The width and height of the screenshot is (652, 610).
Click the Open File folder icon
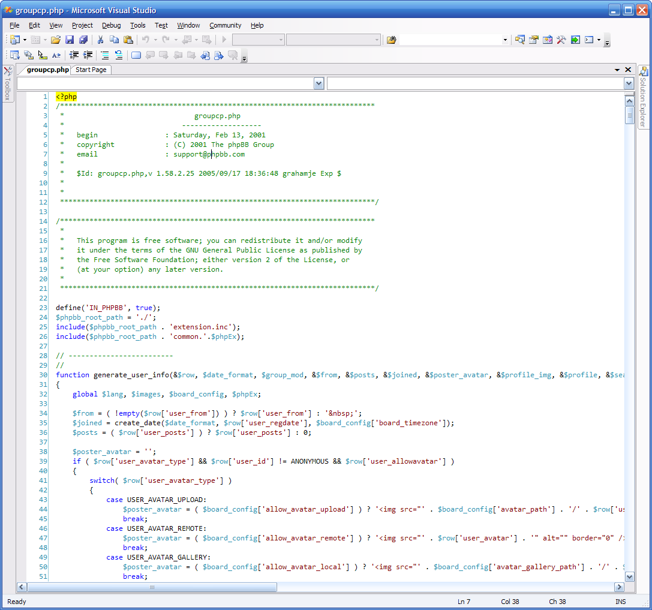tap(56, 40)
